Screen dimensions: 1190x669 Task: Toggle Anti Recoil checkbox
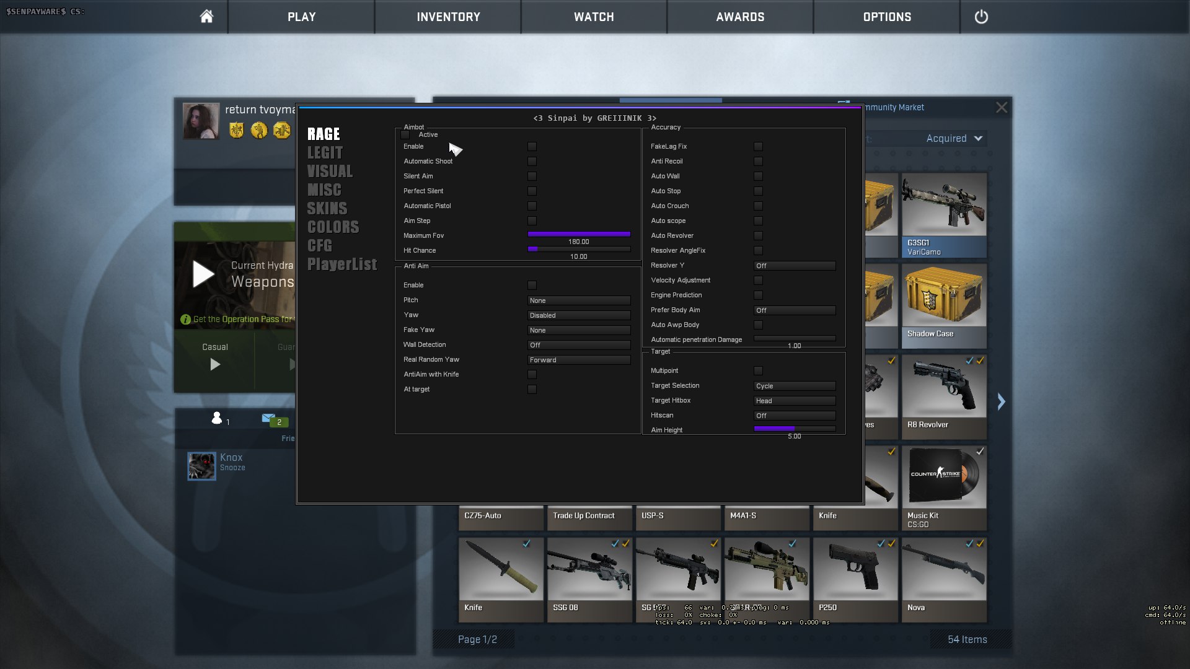(x=758, y=162)
